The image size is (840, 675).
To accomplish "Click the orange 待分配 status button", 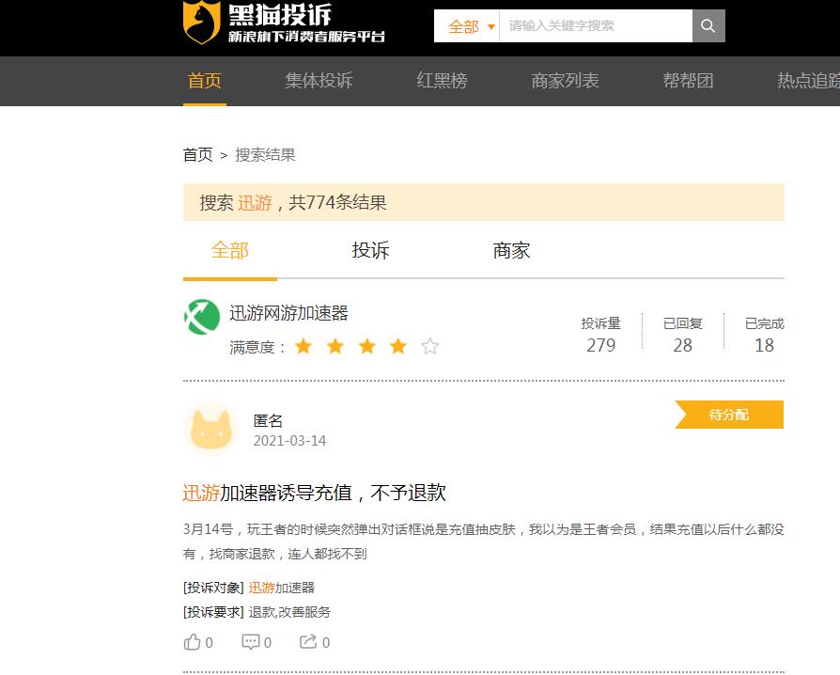I will click(728, 415).
